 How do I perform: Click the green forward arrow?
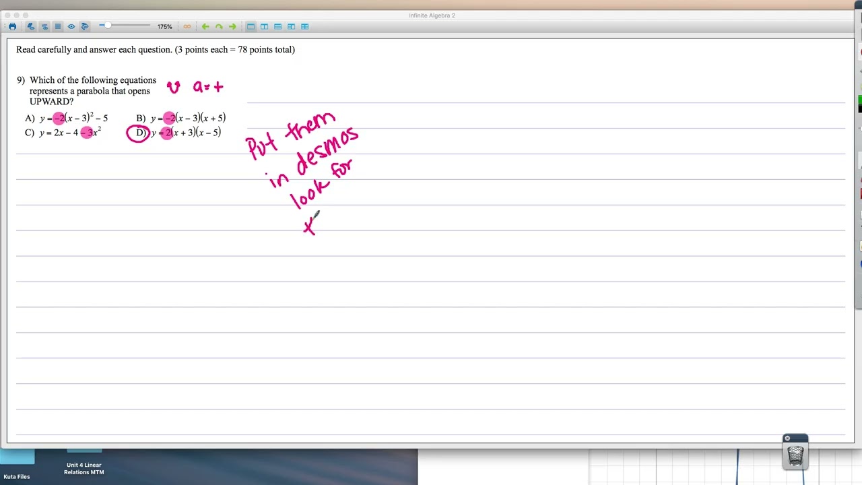coord(232,27)
